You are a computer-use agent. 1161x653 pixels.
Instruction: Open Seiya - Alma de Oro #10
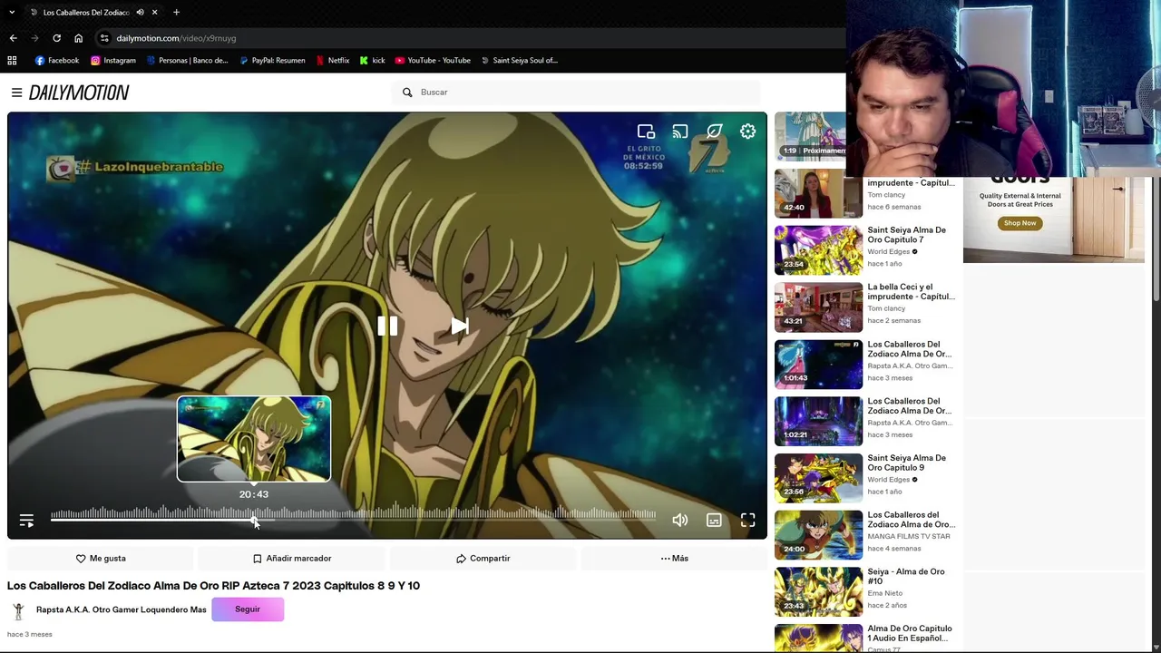pyautogui.click(x=905, y=577)
